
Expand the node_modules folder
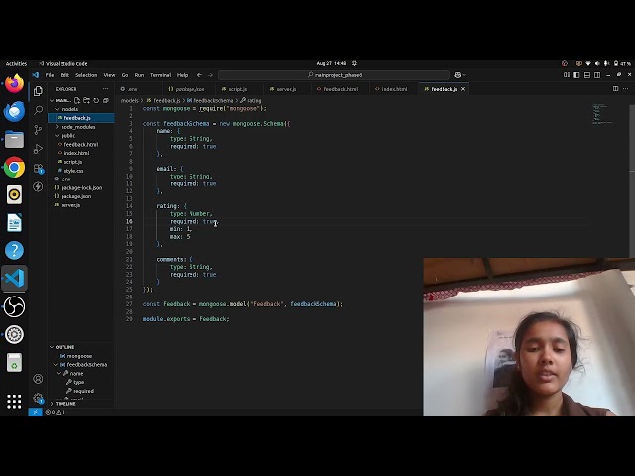pos(58,127)
